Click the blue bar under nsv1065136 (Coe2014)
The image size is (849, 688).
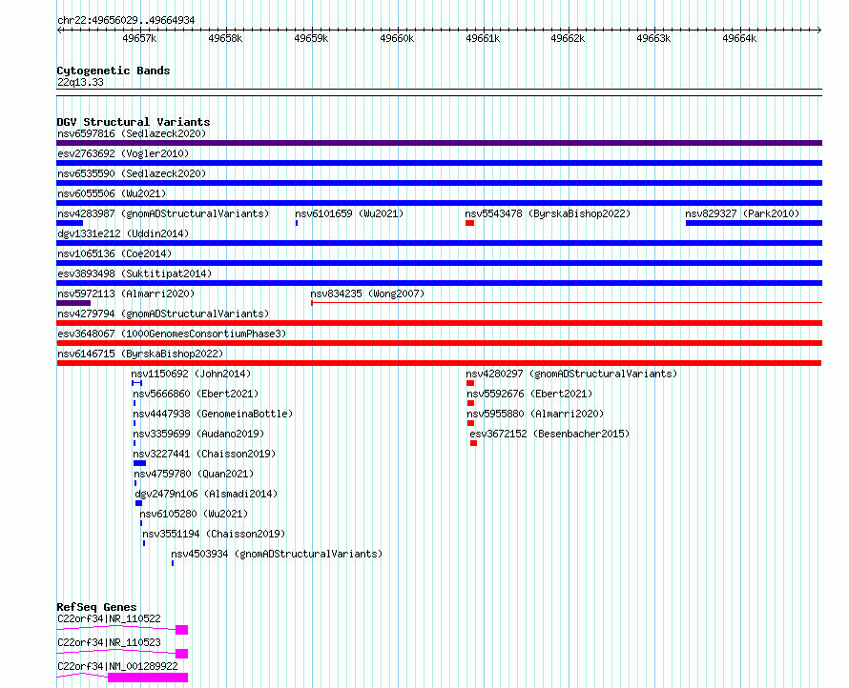(x=439, y=263)
